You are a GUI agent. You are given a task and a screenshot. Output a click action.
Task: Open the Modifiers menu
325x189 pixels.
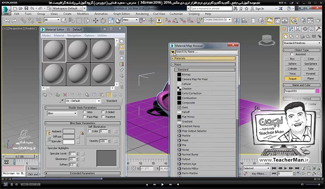tap(83, 14)
